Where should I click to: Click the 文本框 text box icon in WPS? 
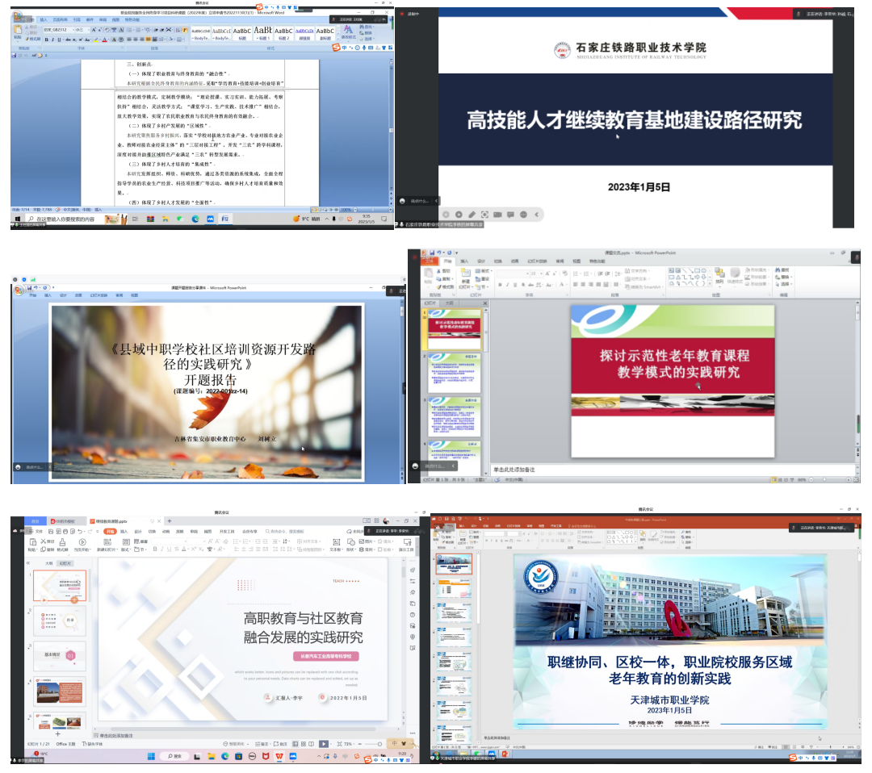point(335,545)
